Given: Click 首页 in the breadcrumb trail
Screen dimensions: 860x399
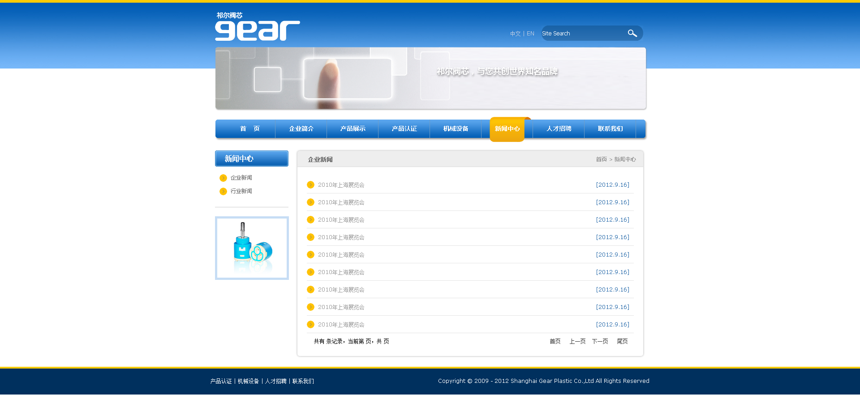Looking at the screenshot, I should pyautogui.click(x=601, y=159).
